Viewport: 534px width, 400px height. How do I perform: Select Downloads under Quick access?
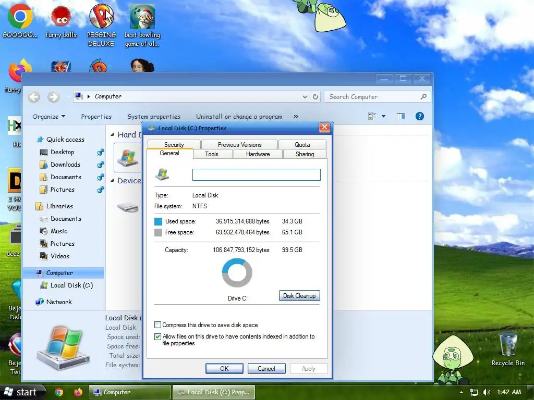coord(65,165)
